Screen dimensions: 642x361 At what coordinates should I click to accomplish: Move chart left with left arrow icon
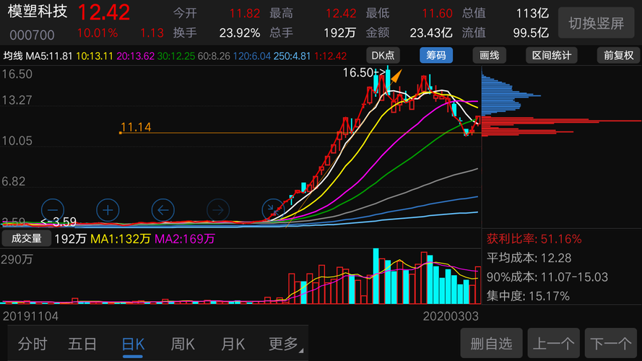[x=163, y=210]
